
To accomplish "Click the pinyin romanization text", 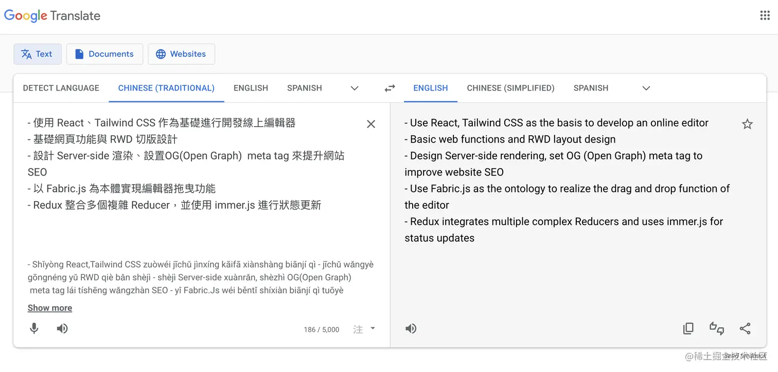I will 201,277.
